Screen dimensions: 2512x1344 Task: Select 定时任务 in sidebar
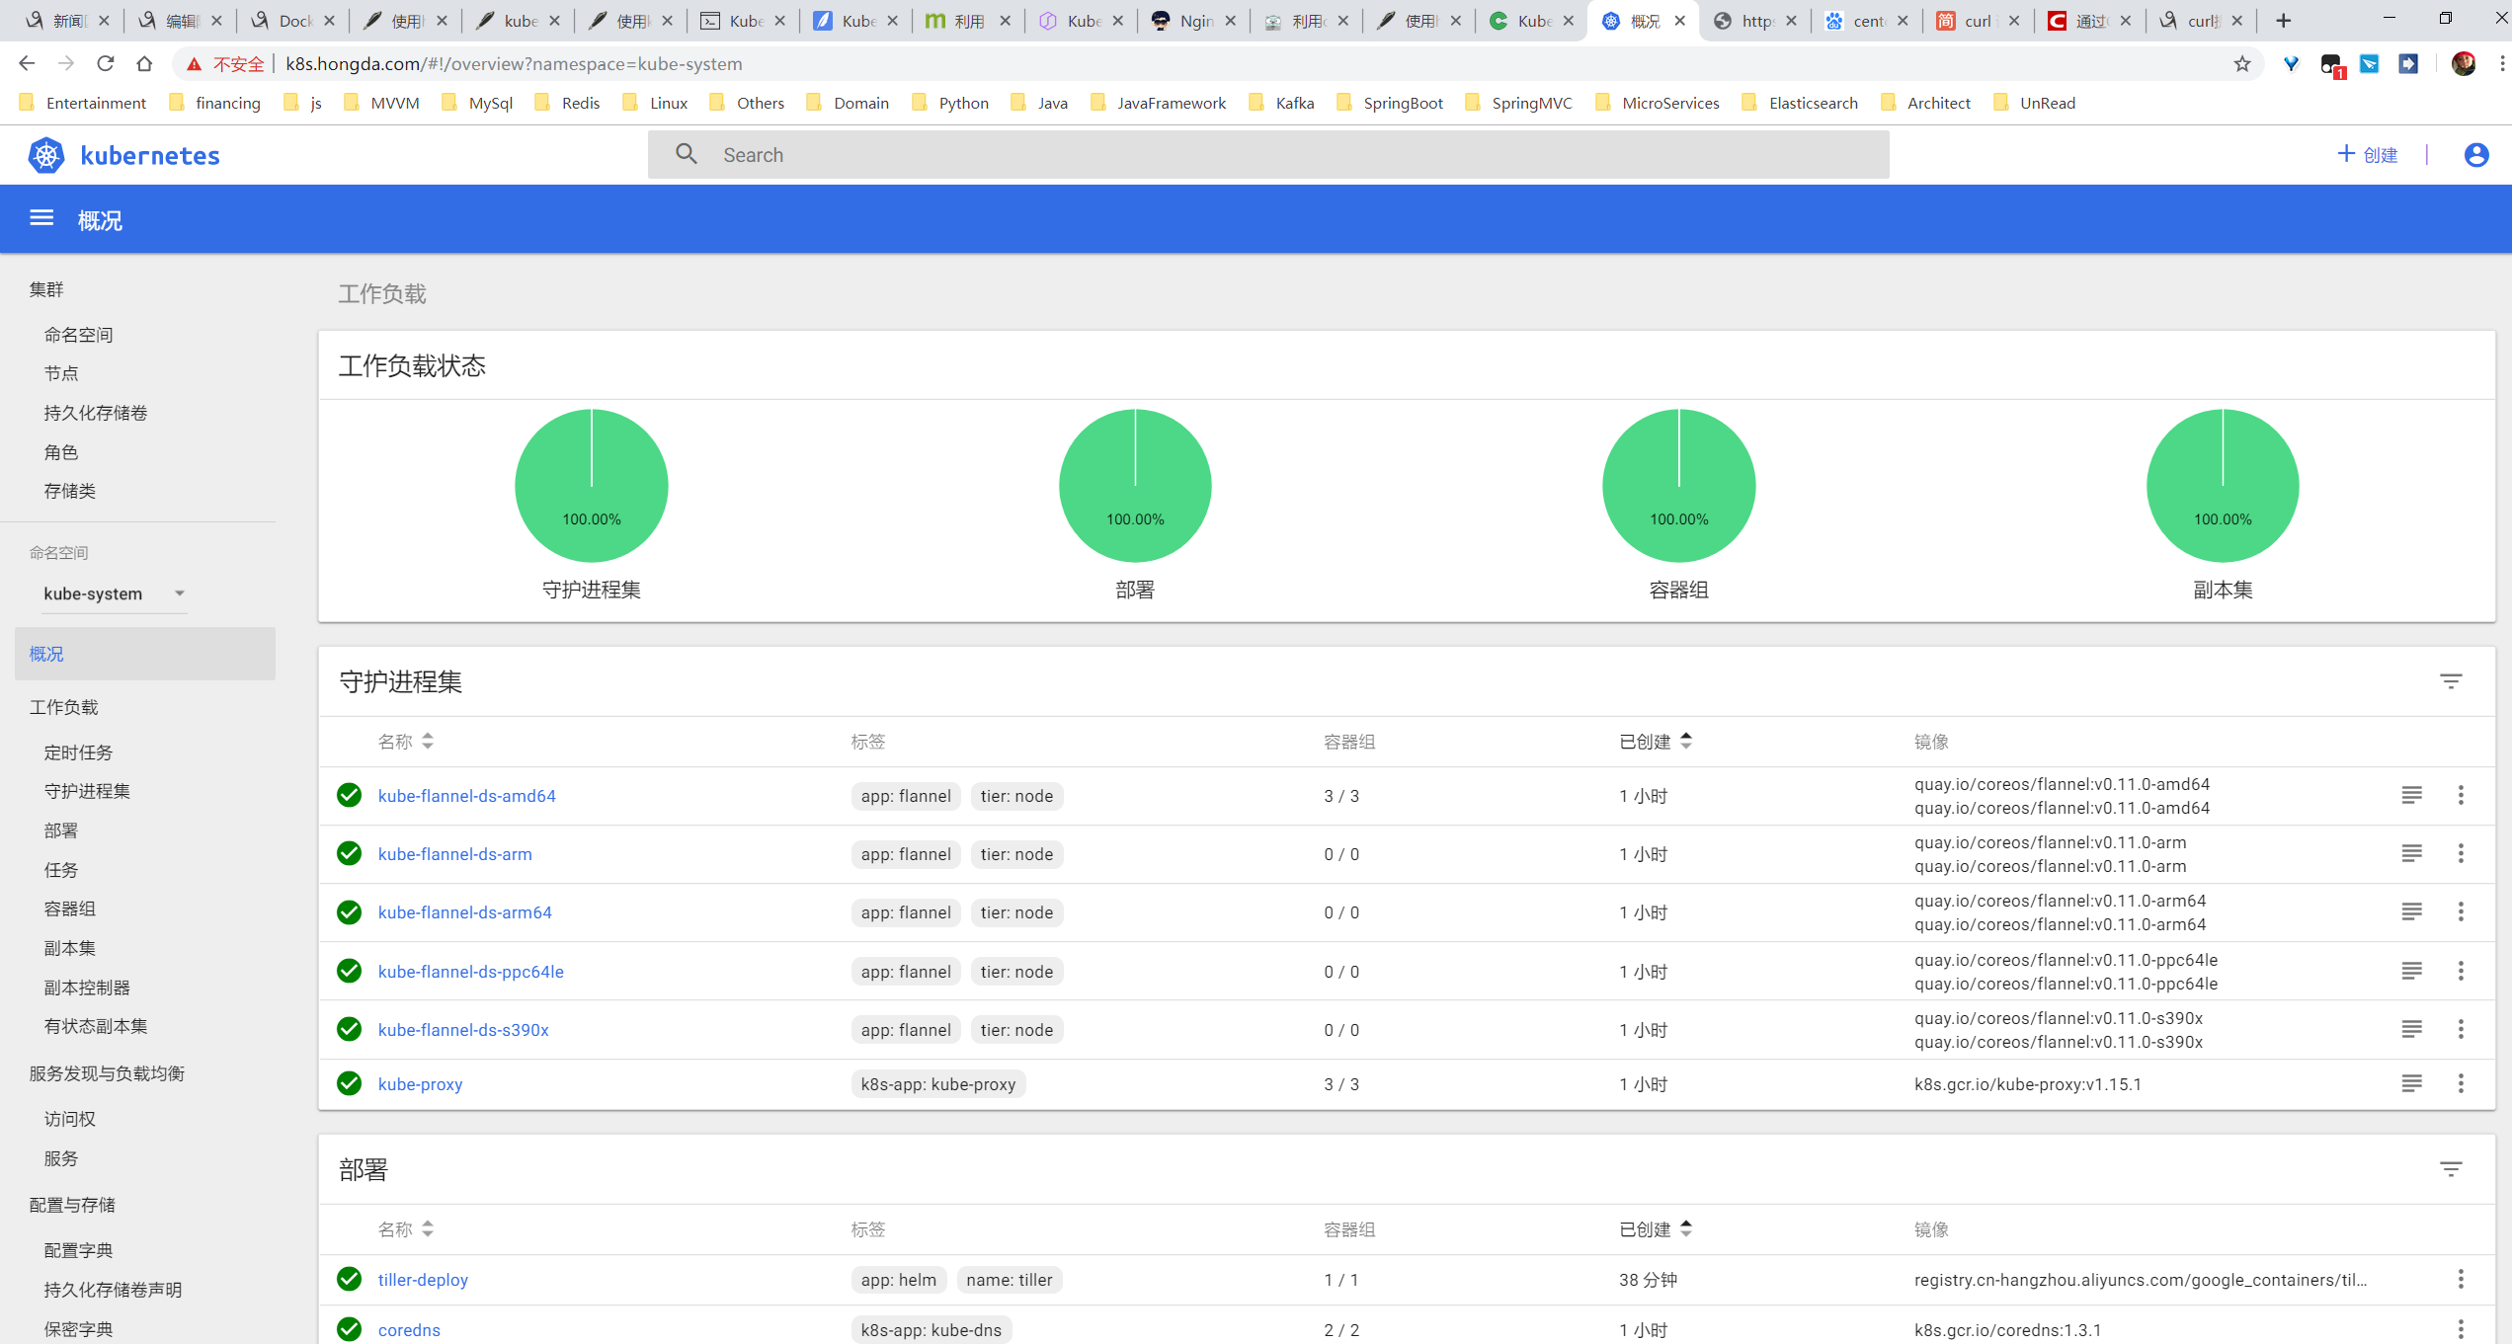pyautogui.click(x=78, y=752)
